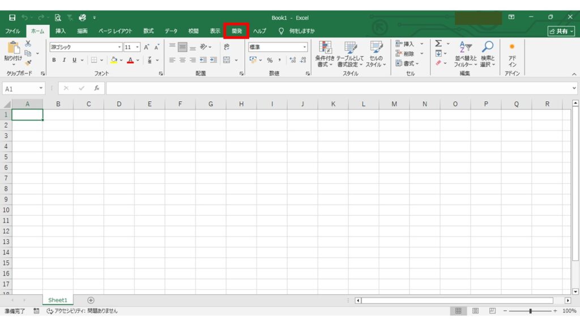The width and height of the screenshot is (580, 326).
Task: Click the yellow fill color swatch button
Action: click(x=113, y=60)
